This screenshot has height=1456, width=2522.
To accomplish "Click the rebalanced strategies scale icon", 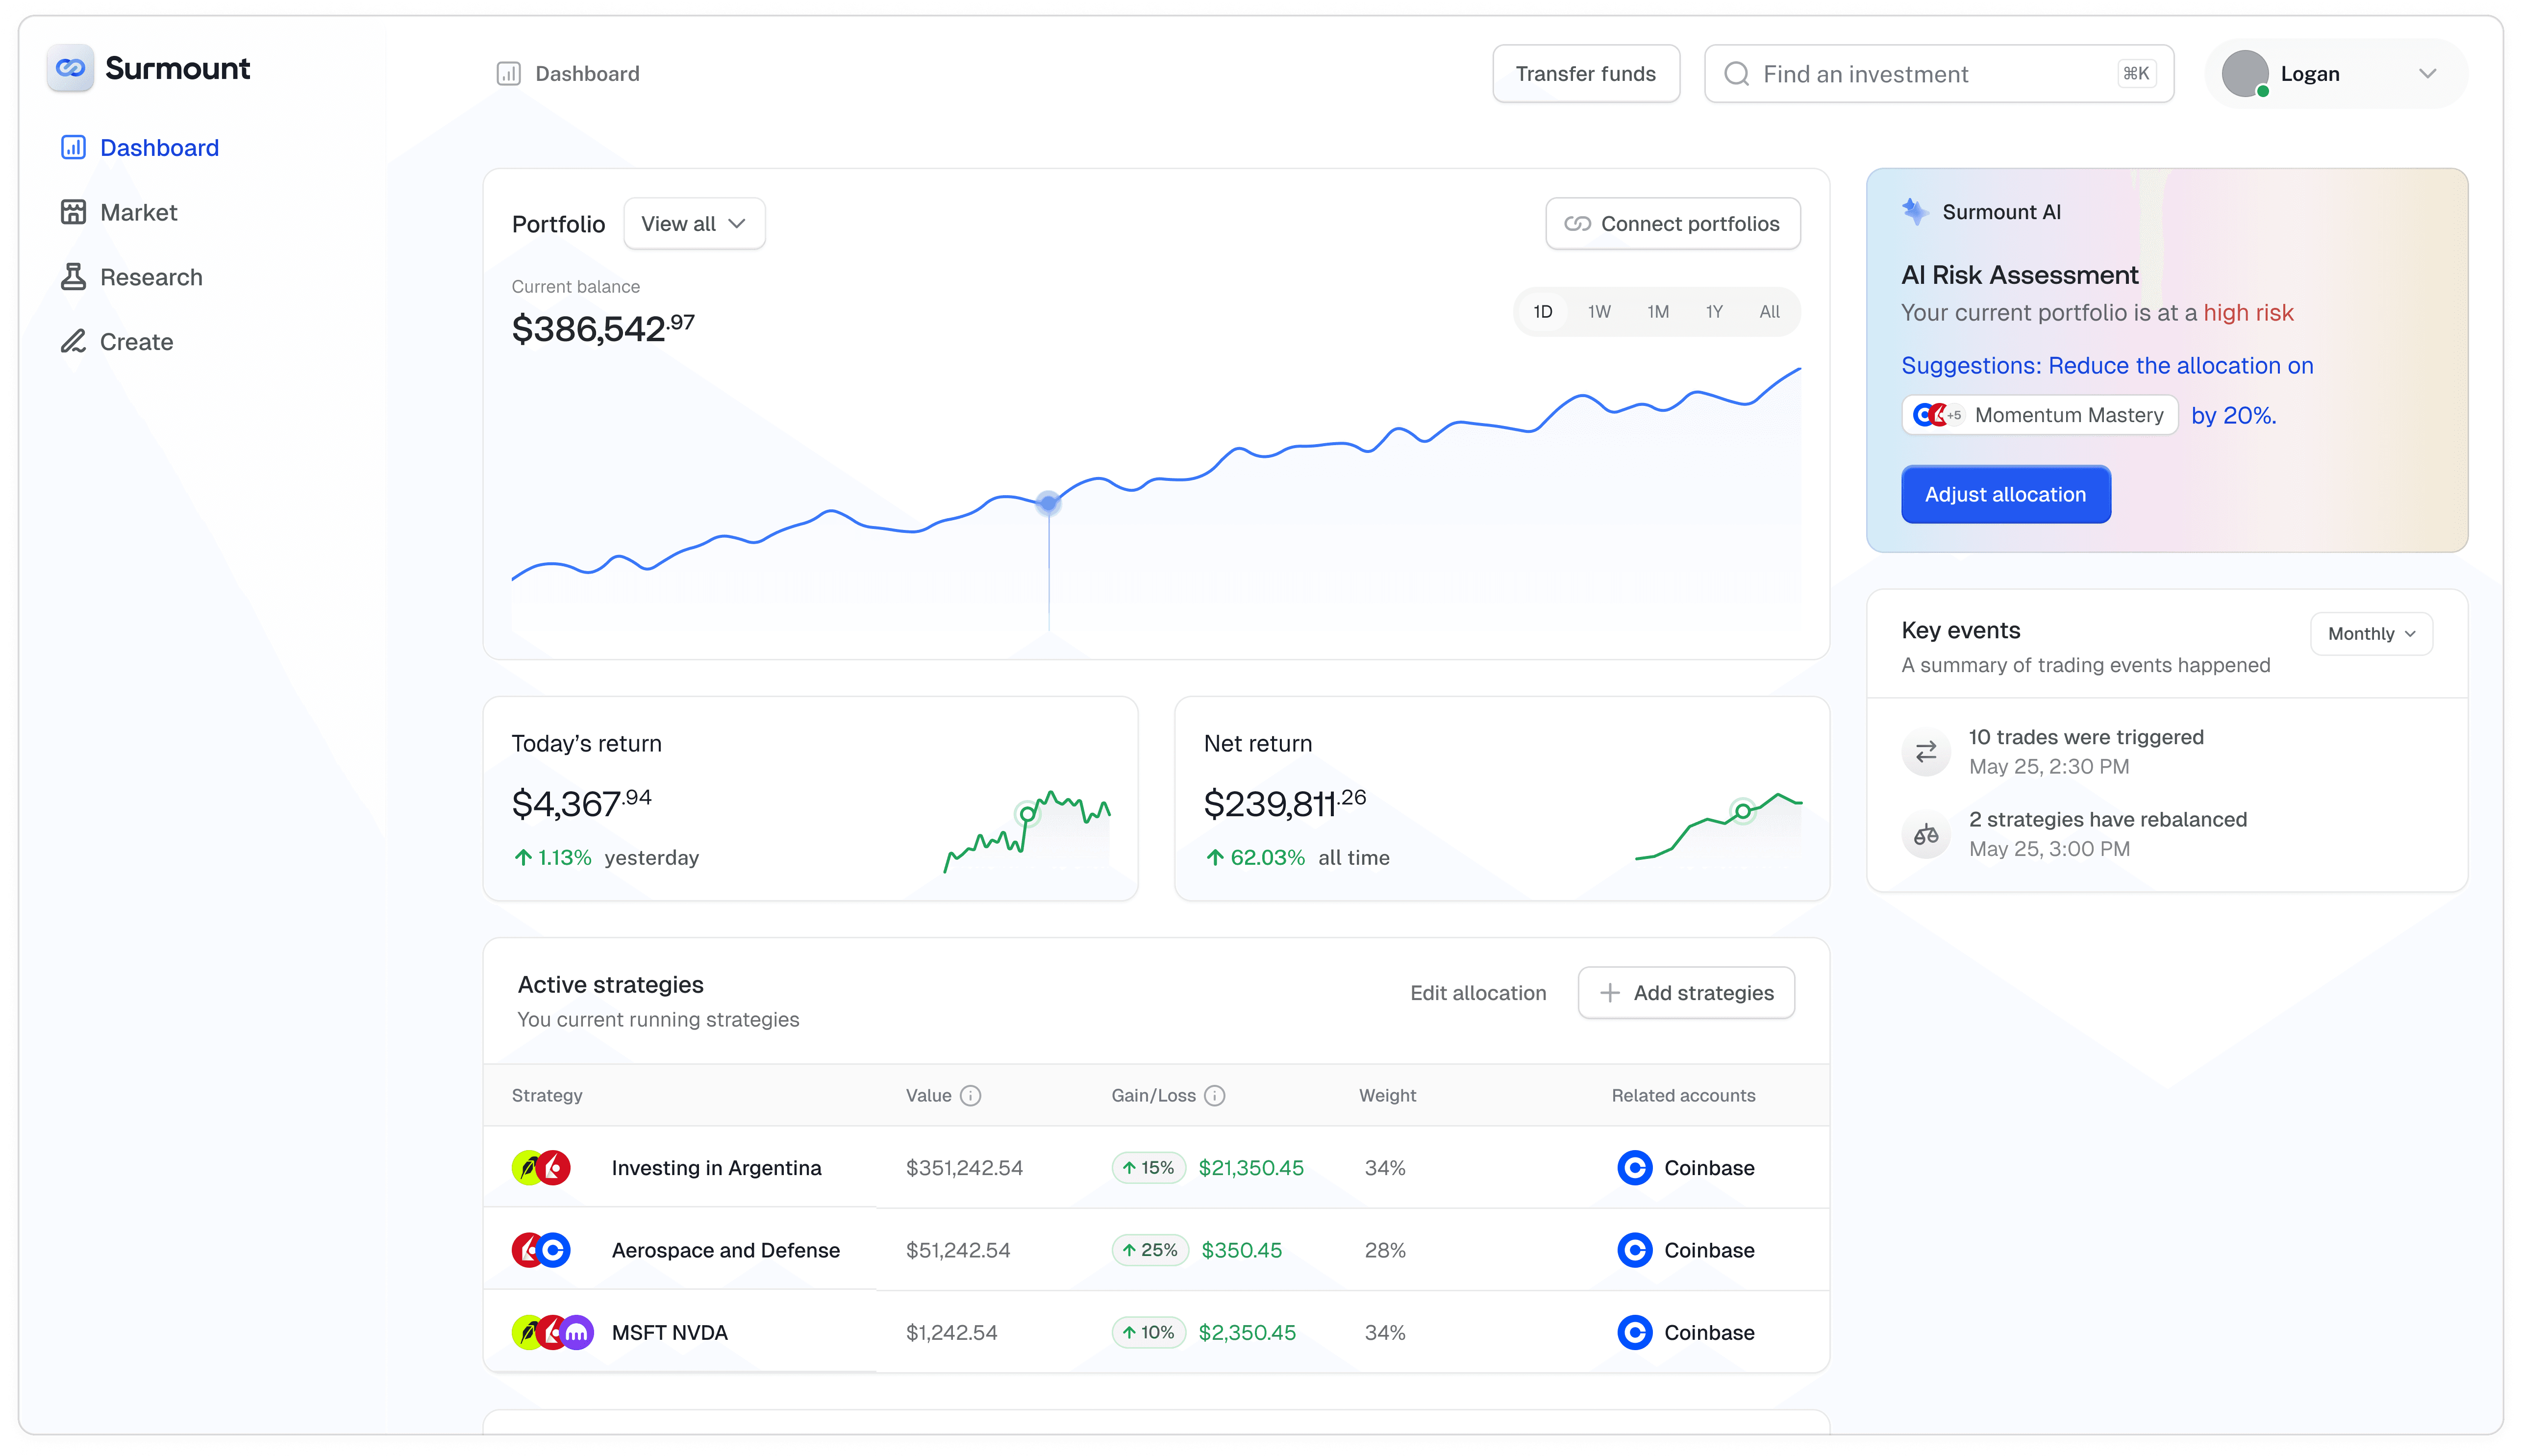I will tap(1925, 834).
